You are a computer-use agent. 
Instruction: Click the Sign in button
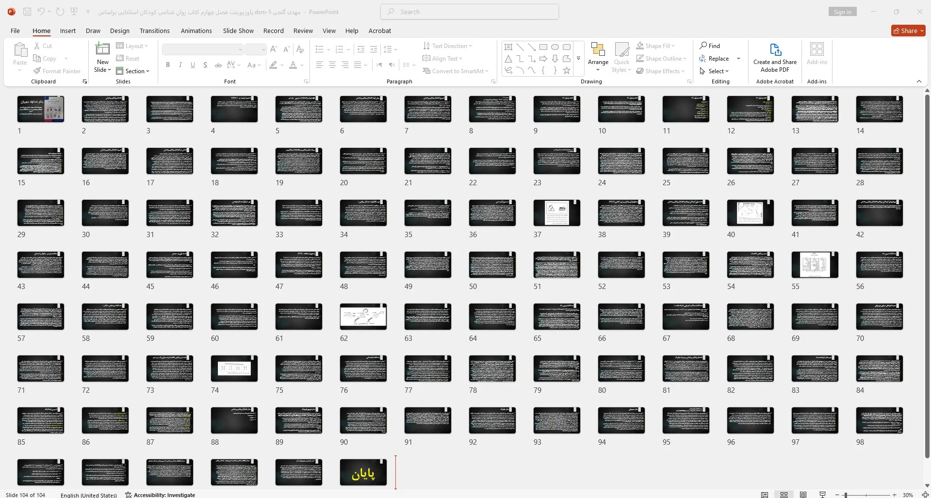[x=842, y=12]
